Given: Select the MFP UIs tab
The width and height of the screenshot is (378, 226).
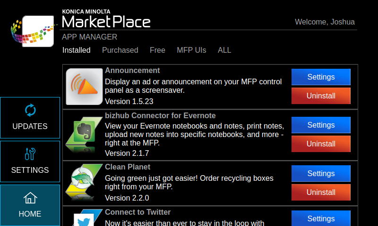Looking at the screenshot, I should pyautogui.click(x=191, y=50).
